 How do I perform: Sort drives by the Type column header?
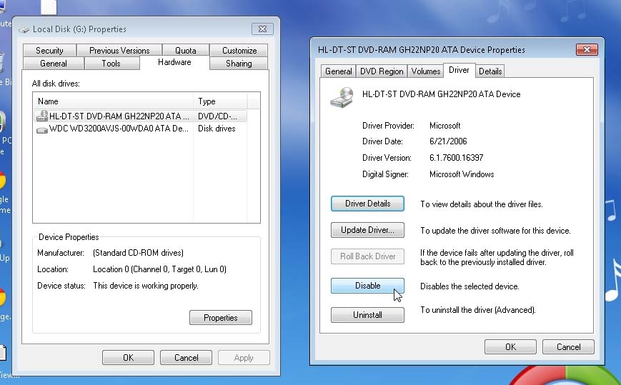220,101
